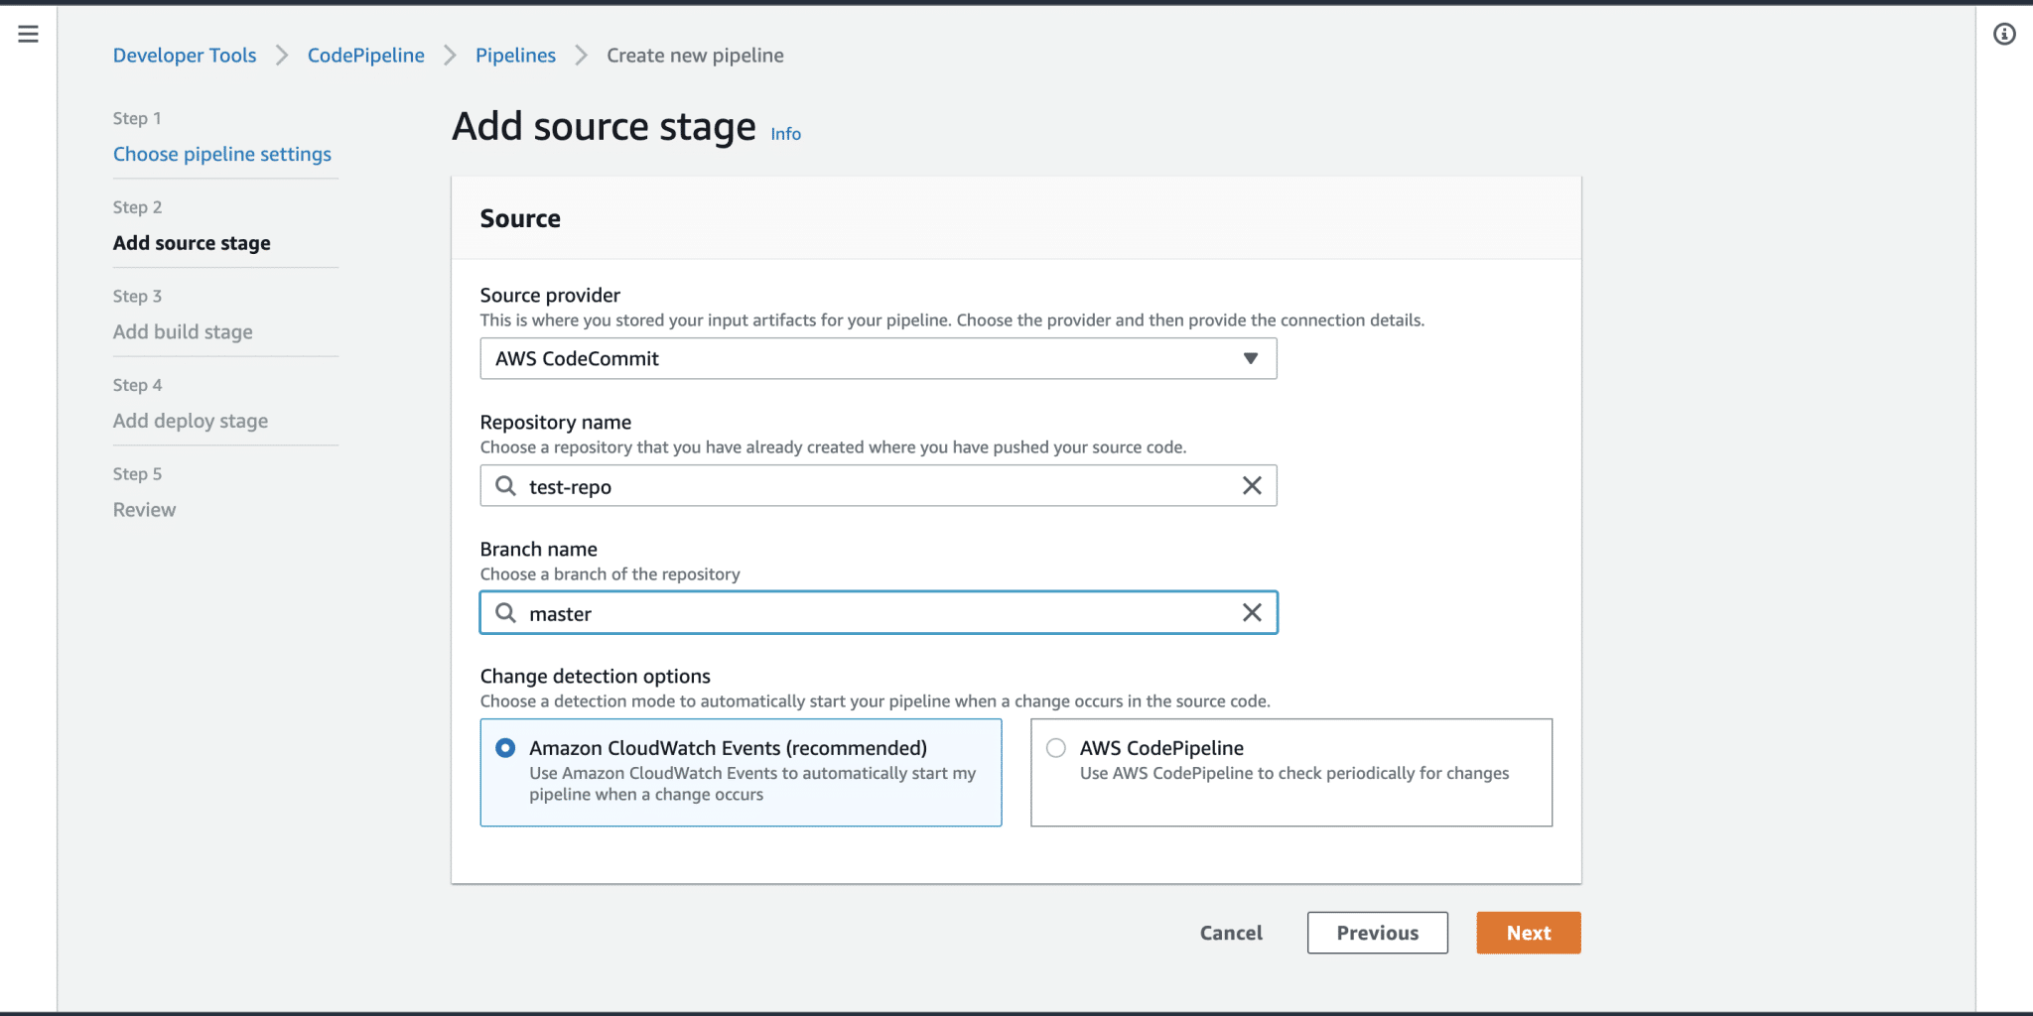This screenshot has width=2033, height=1016.
Task: Open the sidebar navigation hamburger menu
Action: click(28, 33)
